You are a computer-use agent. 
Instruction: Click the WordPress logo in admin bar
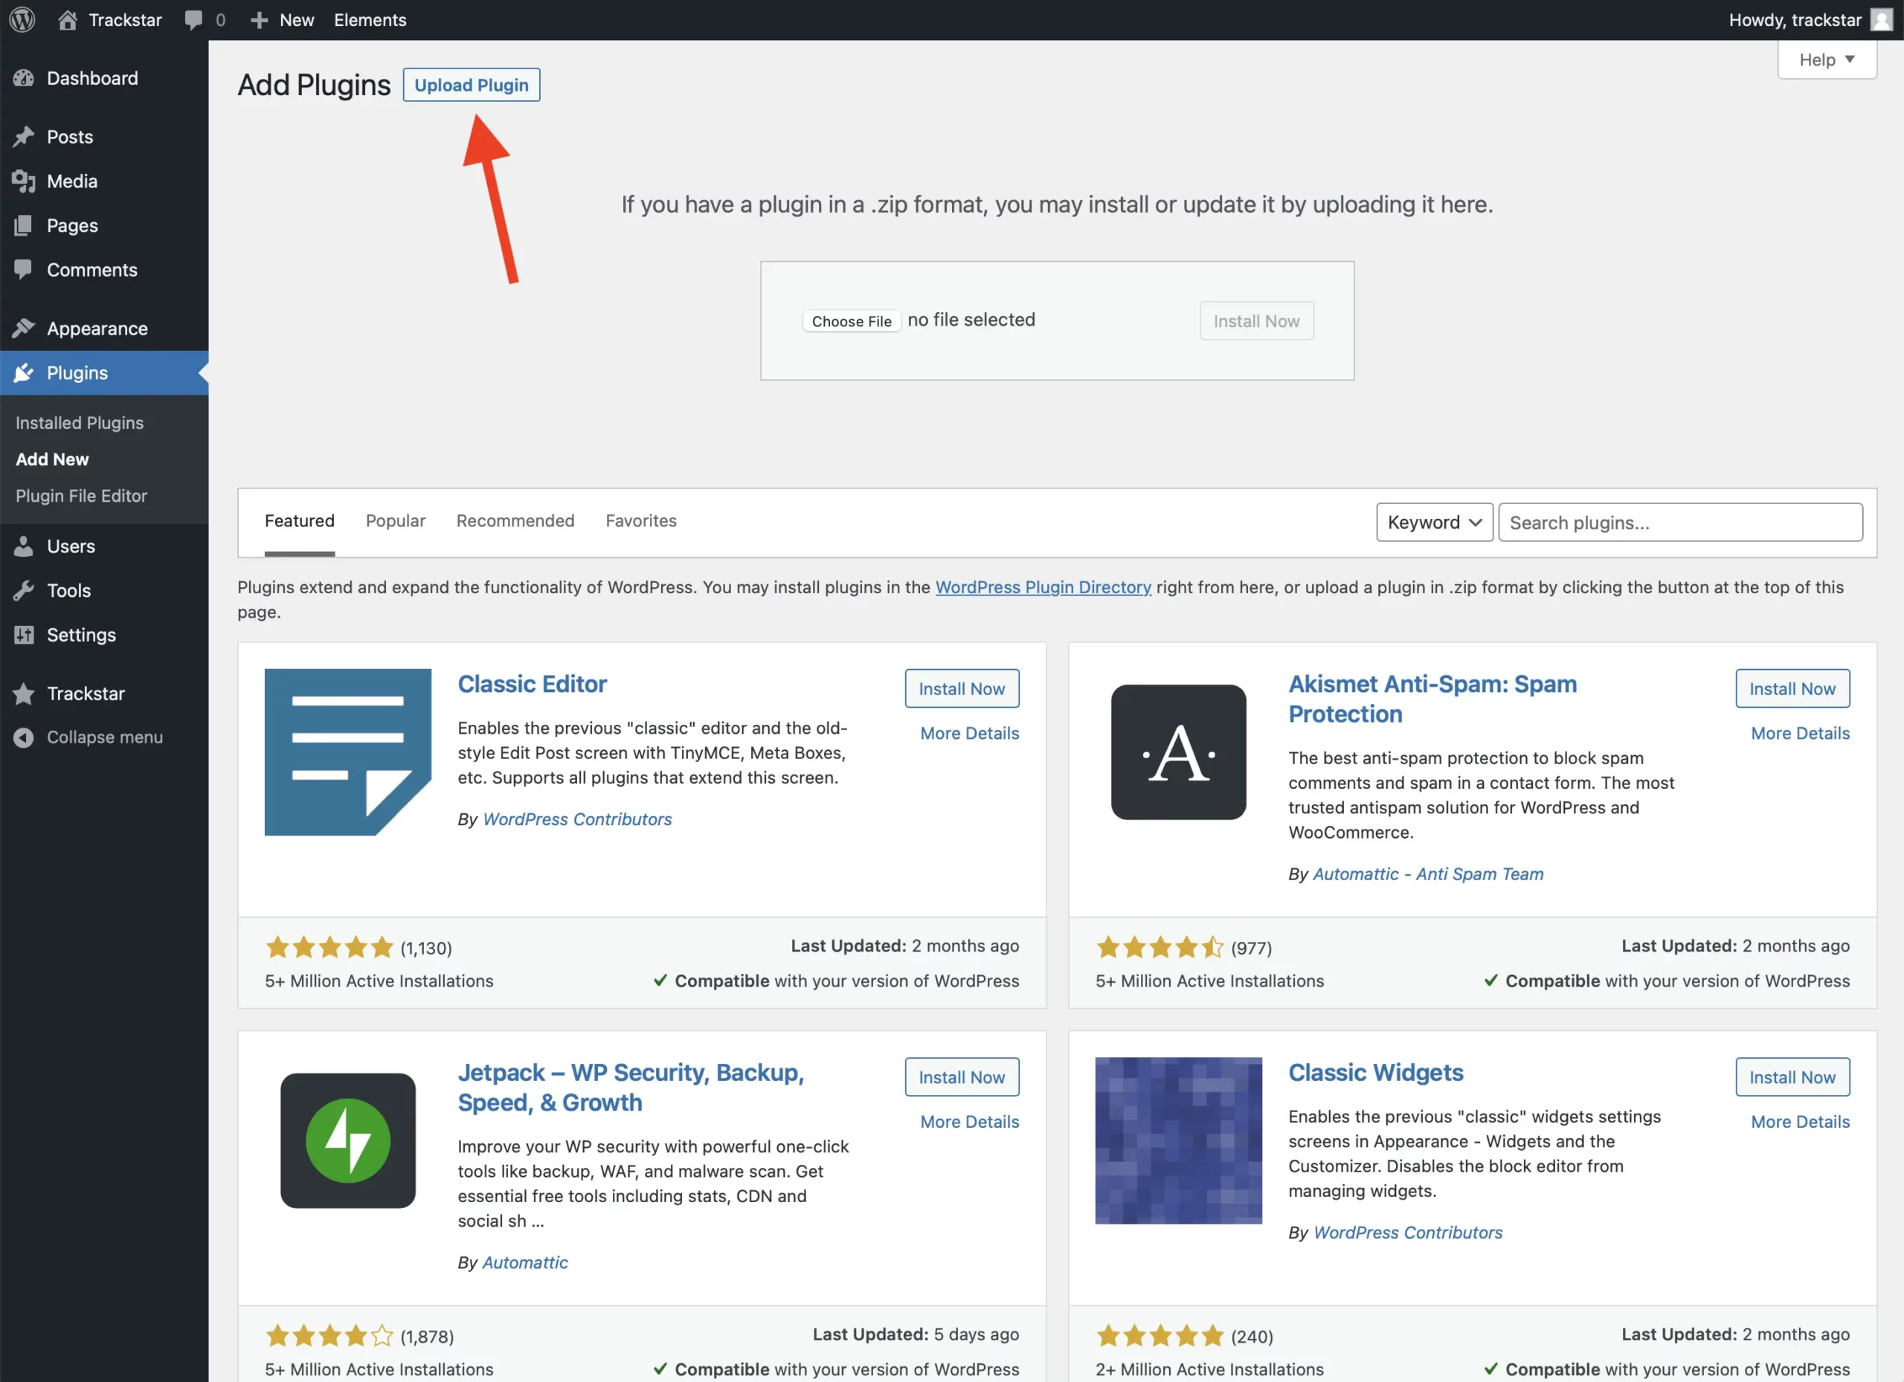[x=22, y=19]
